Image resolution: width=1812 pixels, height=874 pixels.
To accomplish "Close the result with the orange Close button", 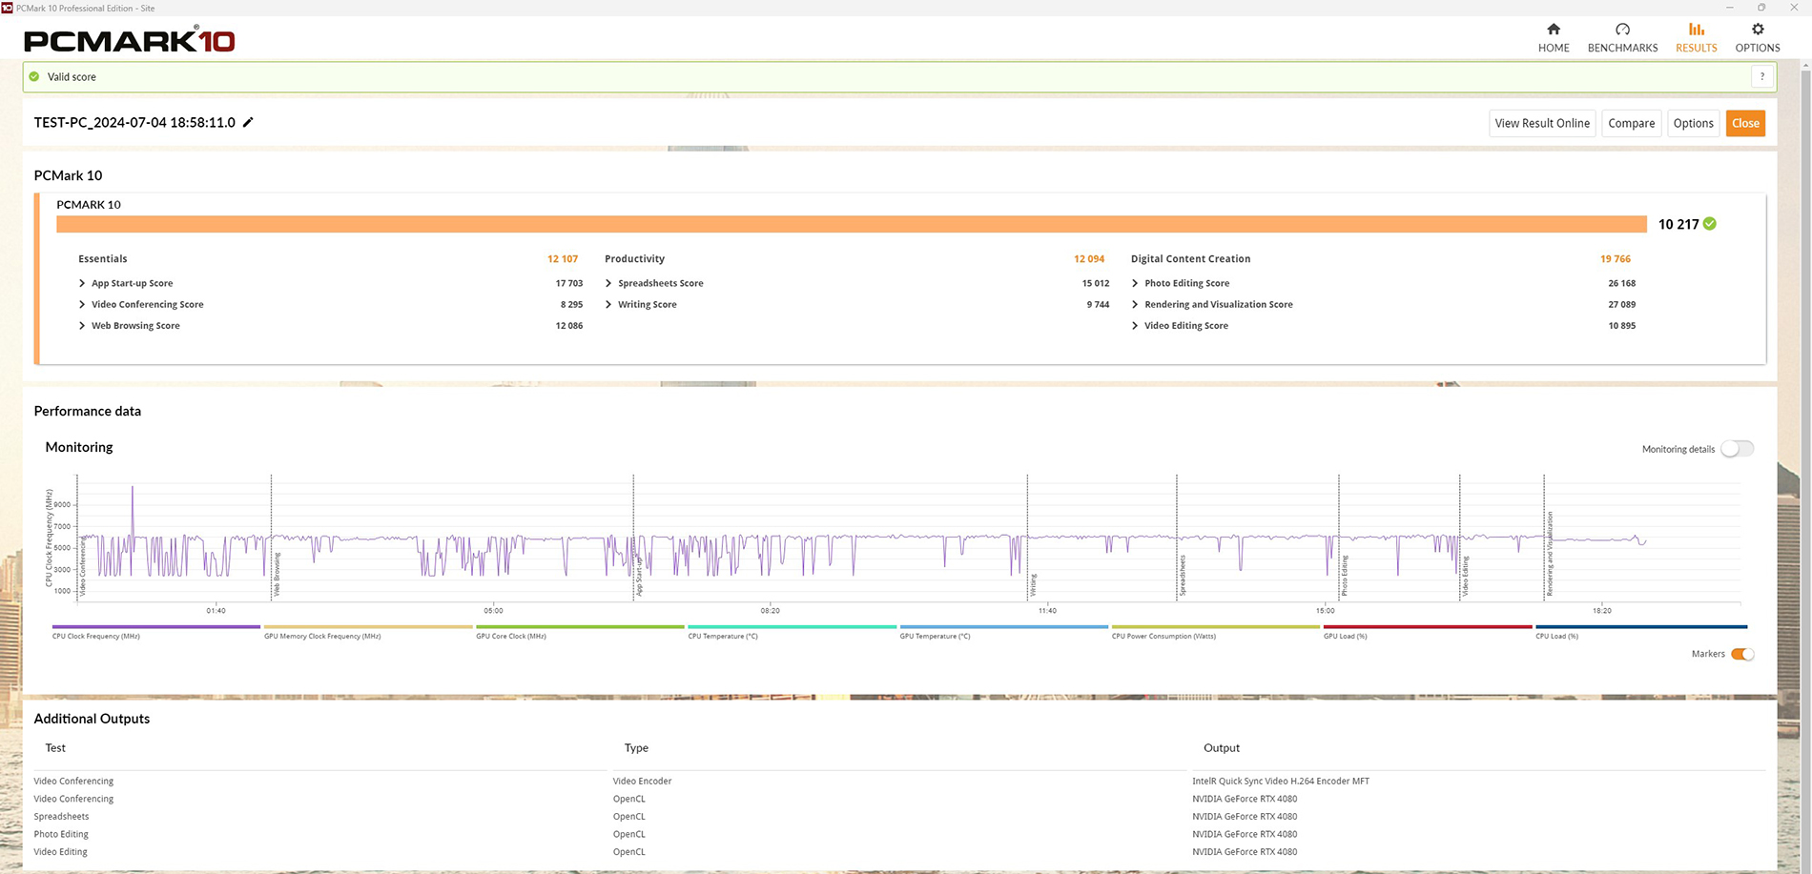I will point(1745,123).
